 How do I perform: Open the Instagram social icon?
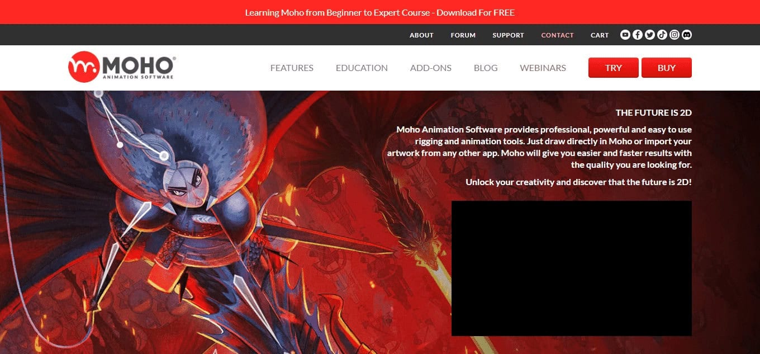coord(674,35)
